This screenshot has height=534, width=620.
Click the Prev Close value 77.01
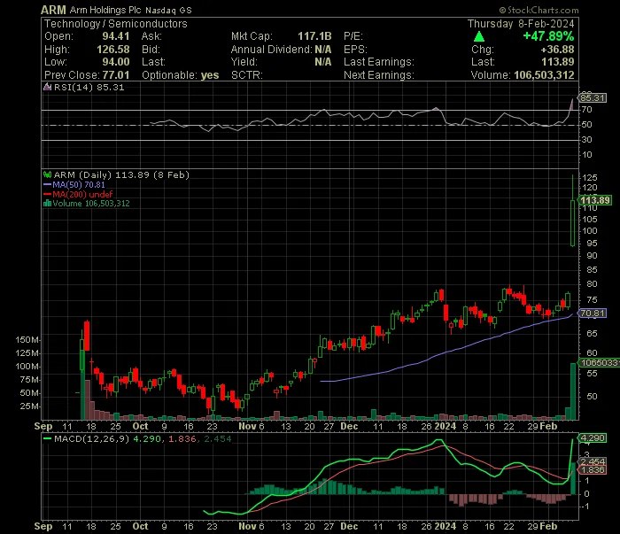point(116,75)
